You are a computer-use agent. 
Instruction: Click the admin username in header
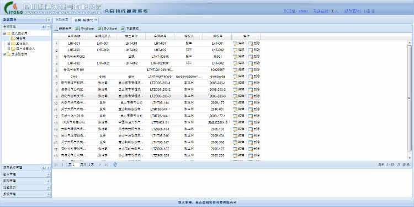coord(303,11)
